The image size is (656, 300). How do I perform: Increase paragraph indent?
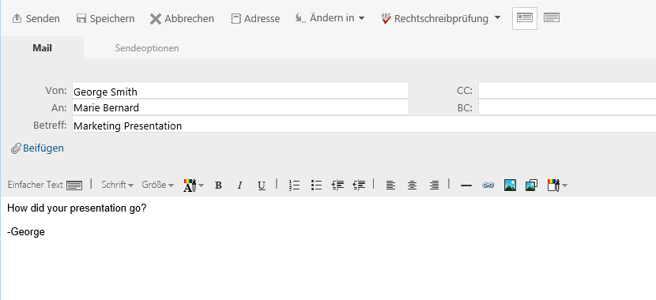(x=337, y=186)
